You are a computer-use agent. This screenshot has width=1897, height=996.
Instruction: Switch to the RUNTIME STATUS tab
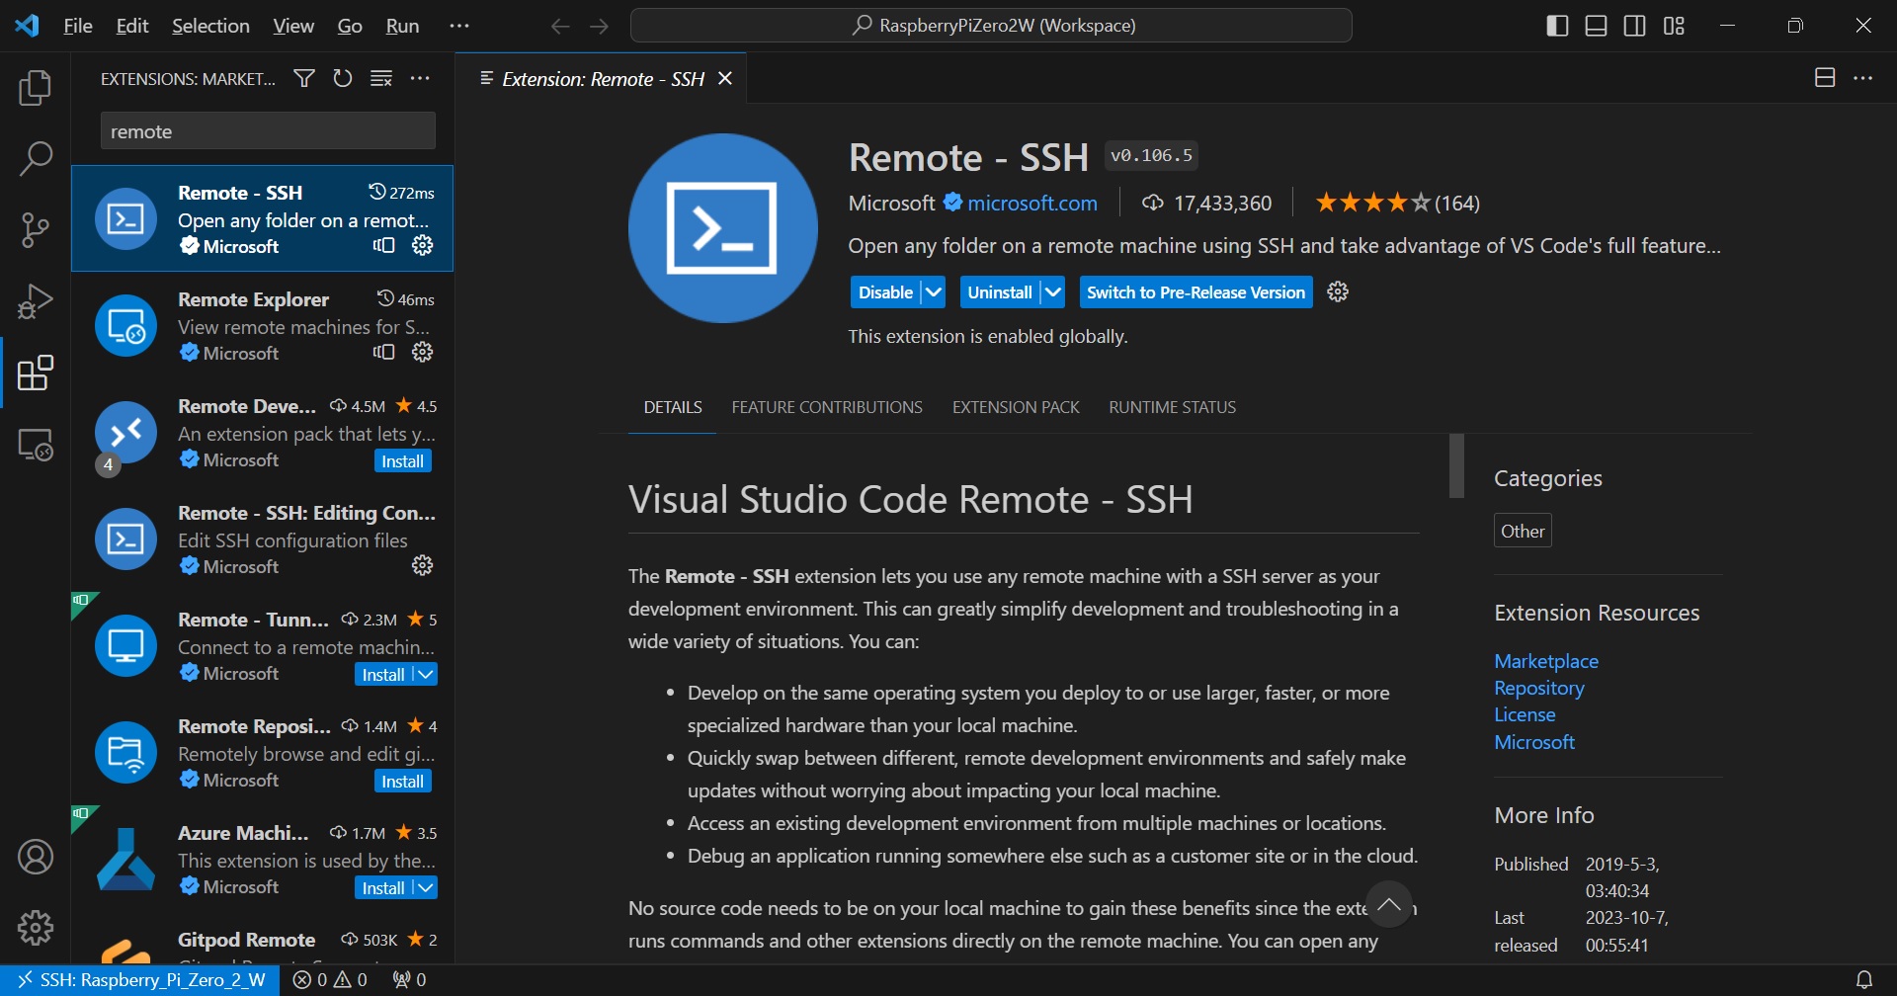1172,406
